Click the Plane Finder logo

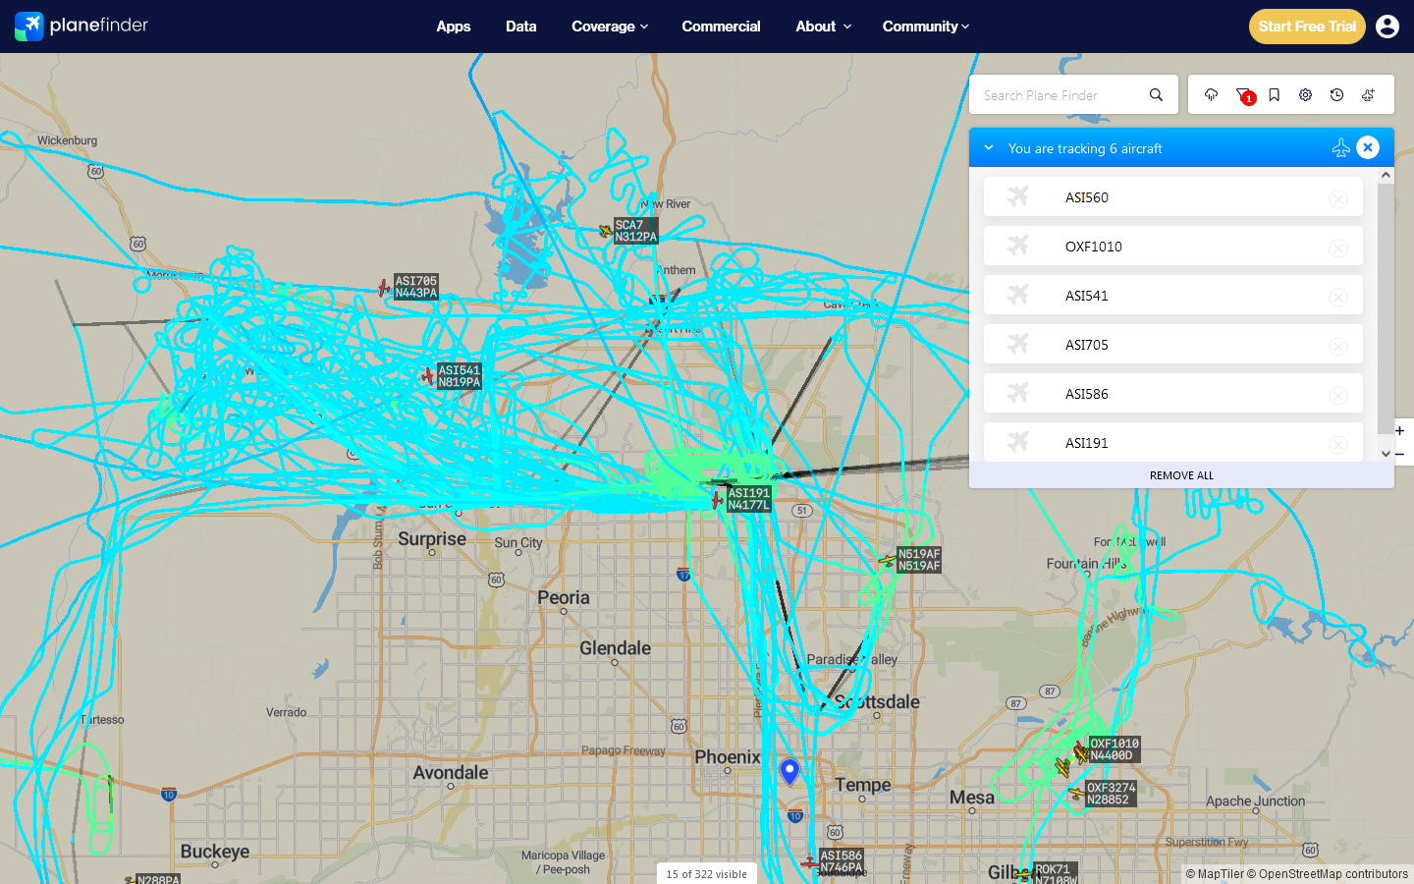pyautogui.click(x=82, y=26)
